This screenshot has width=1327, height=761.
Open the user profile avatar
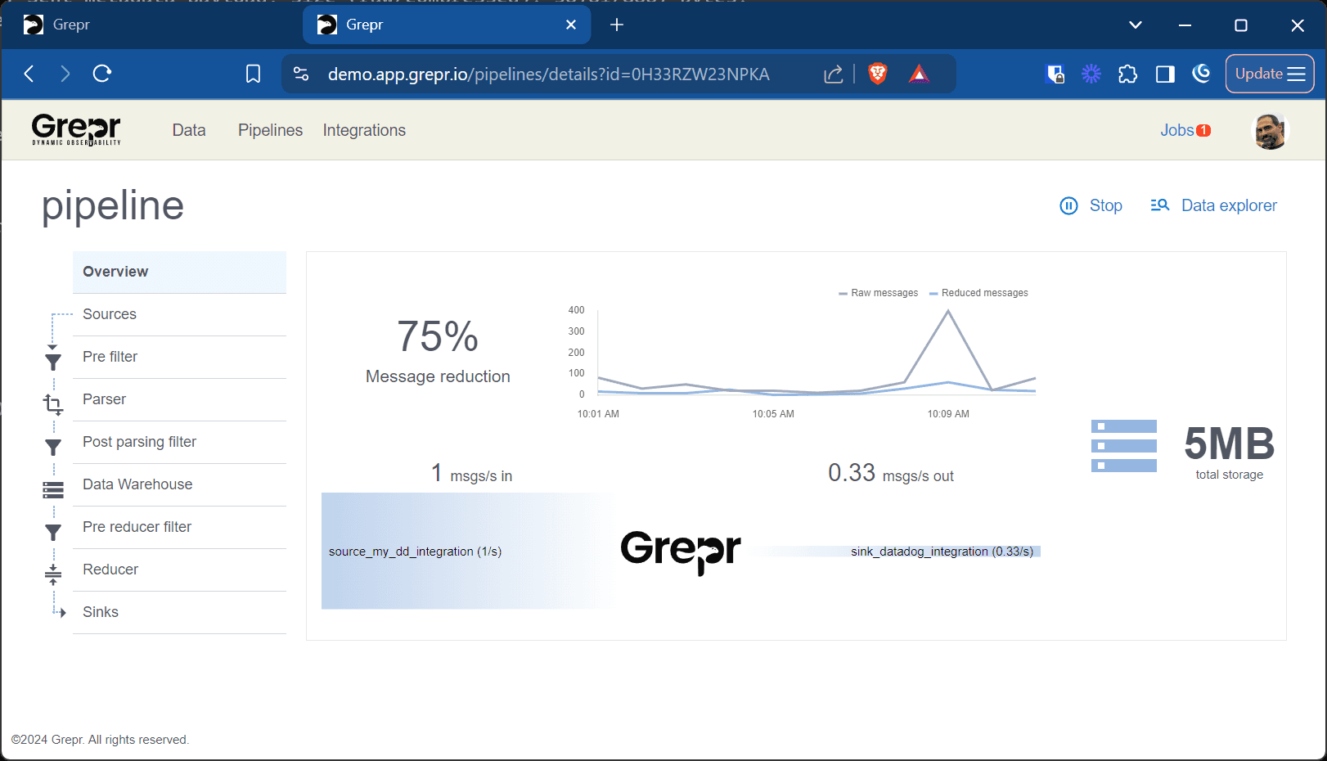(1271, 131)
